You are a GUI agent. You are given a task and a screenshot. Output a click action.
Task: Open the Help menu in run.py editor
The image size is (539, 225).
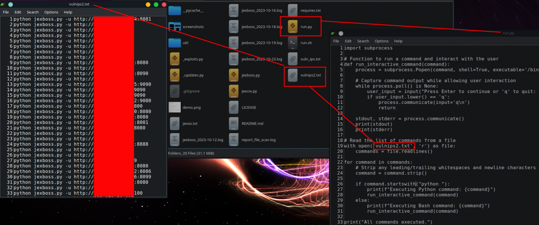click(398, 41)
